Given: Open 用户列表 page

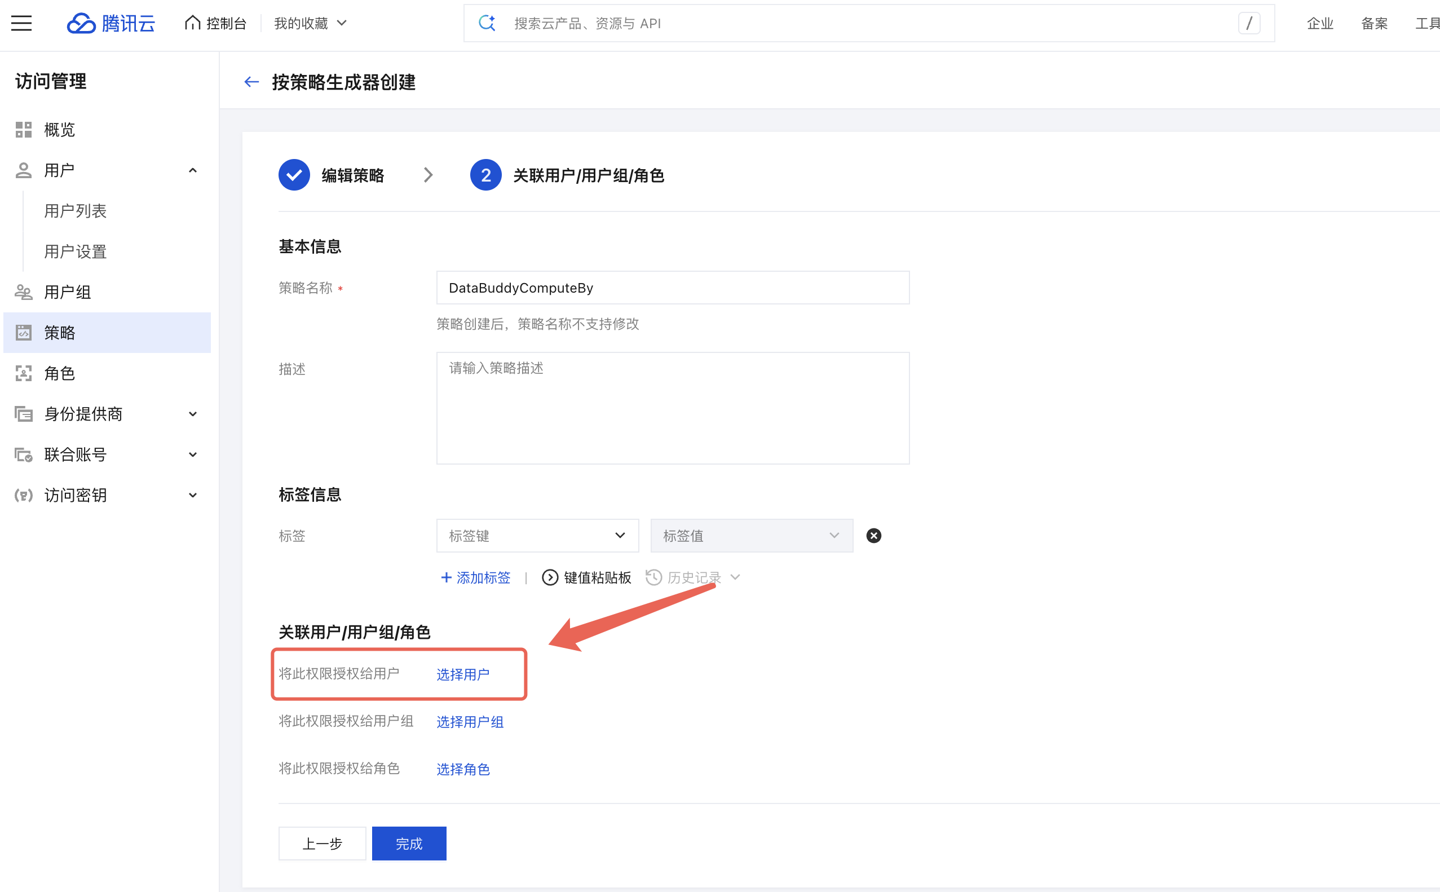Looking at the screenshot, I should tap(76, 211).
